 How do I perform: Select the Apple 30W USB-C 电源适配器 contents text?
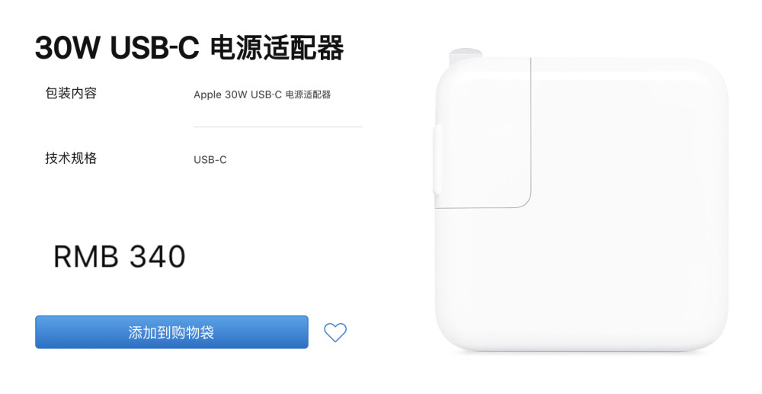262,94
